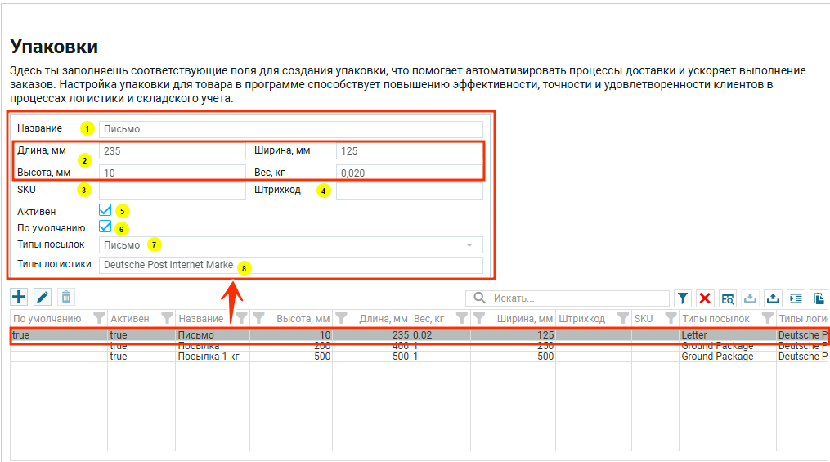The height and width of the screenshot is (462, 830).
Task: Click the copy documents toolbar icon
Action: [x=818, y=298]
